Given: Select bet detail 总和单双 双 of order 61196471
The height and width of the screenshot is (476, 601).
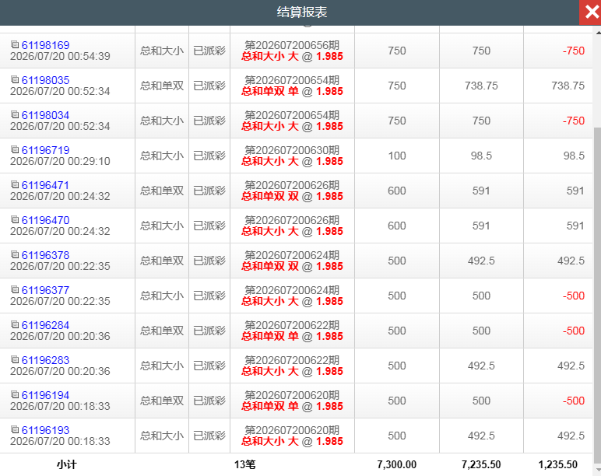Looking at the screenshot, I should click(270, 197).
